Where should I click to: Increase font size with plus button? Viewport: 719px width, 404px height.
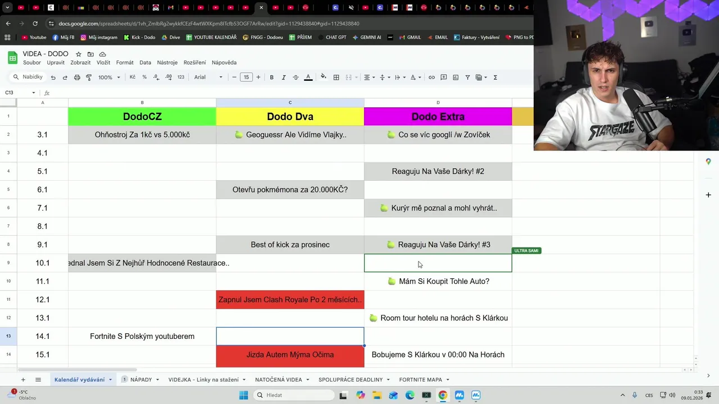point(258,77)
